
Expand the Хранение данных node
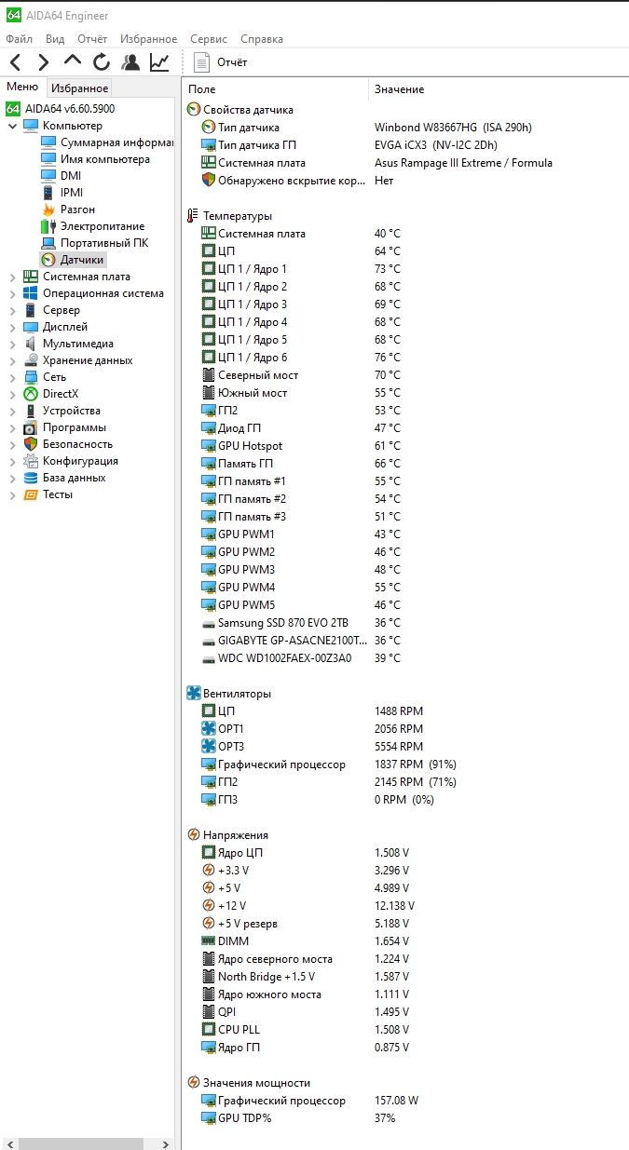point(12,360)
